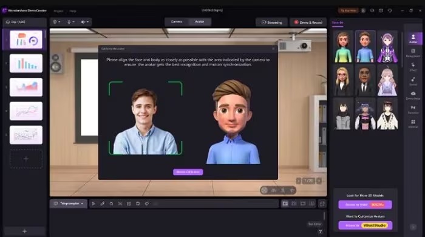Select the first slide thumbnail with donut chart
The height and width of the screenshot is (237, 425).
(26, 39)
